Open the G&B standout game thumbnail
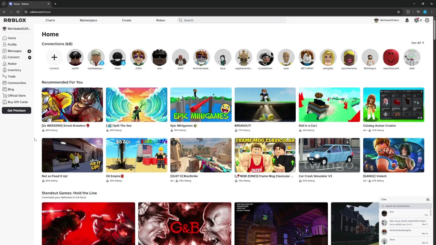 pyautogui.click(x=185, y=224)
